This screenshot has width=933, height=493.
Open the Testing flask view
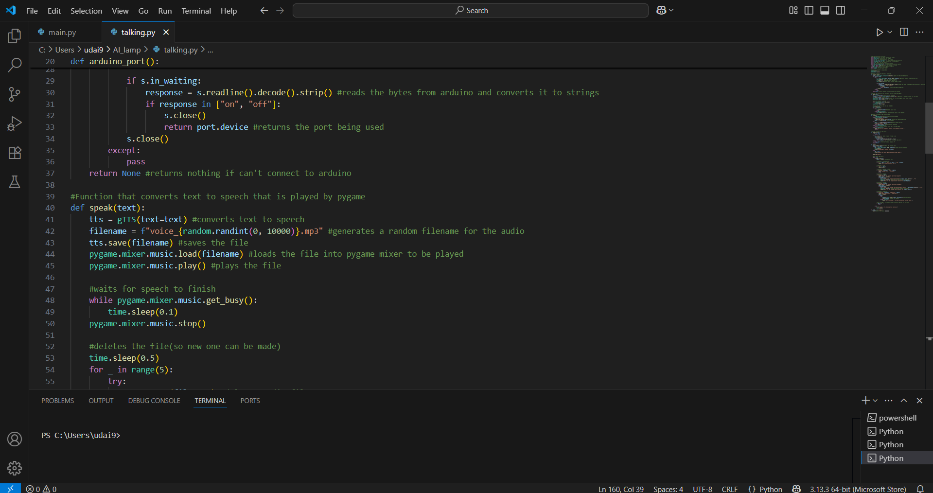click(15, 182)
